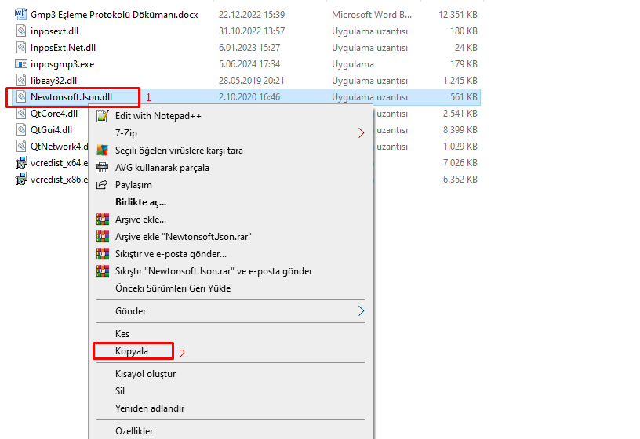Click the AVG shredder icon

coord(103,167)
